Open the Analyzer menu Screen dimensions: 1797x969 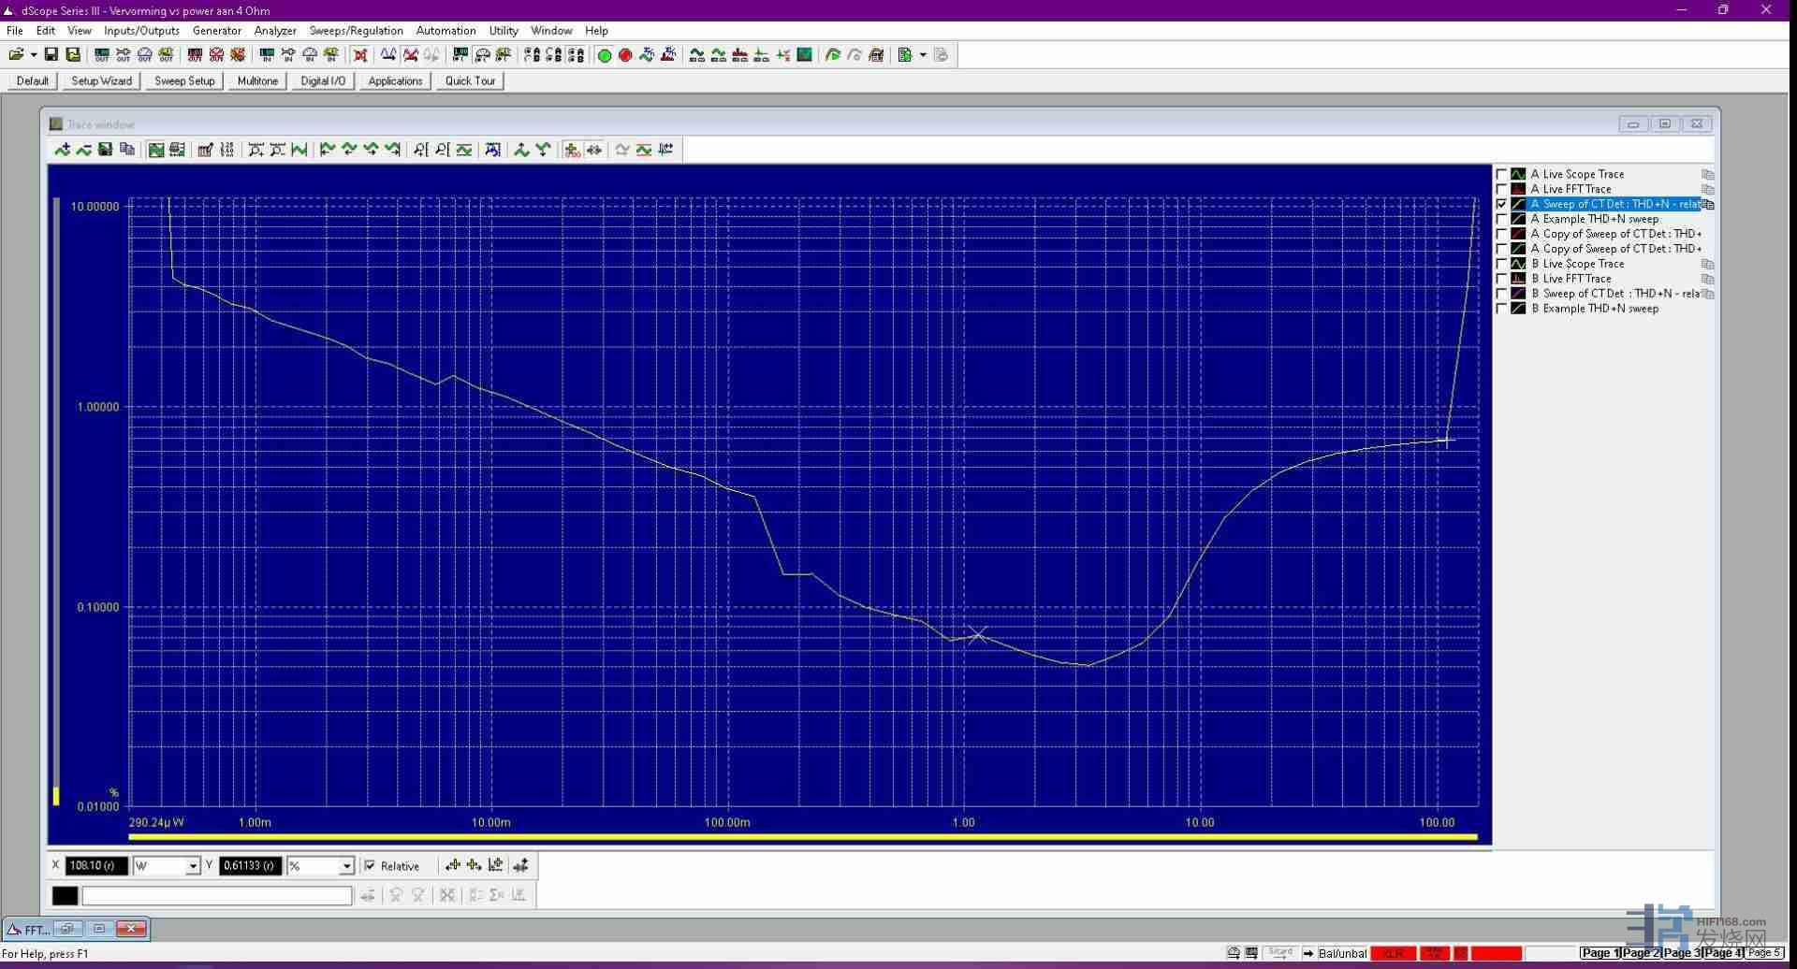[275, 31]
